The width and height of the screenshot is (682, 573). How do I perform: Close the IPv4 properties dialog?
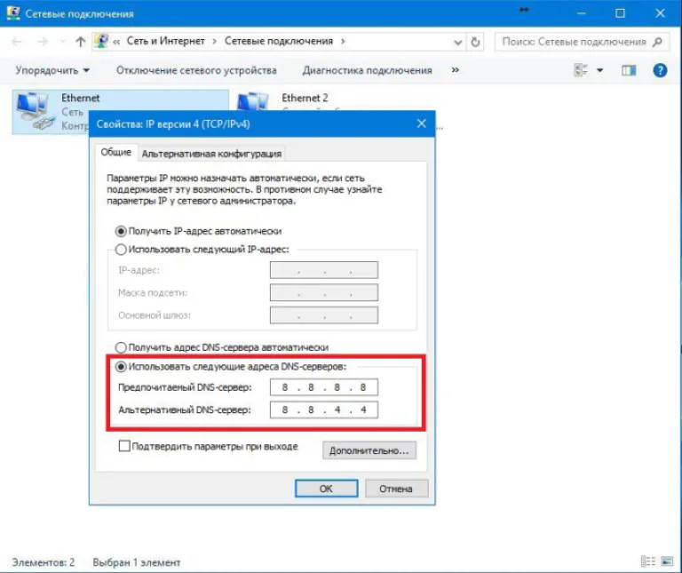coord(421,123)
